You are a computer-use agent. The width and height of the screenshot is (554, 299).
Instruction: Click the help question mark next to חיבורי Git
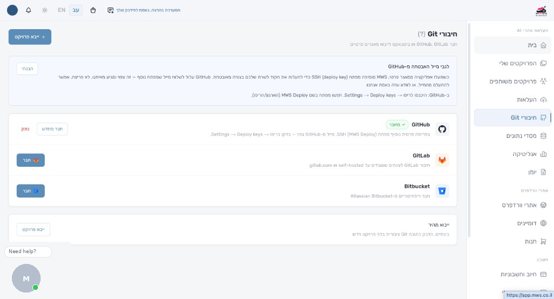tap(421, 34)
